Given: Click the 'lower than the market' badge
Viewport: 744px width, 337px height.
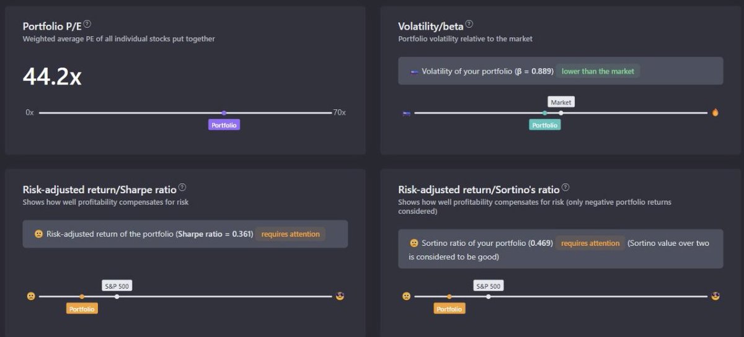Looking at the screenshot, I should tap(598, 71).
